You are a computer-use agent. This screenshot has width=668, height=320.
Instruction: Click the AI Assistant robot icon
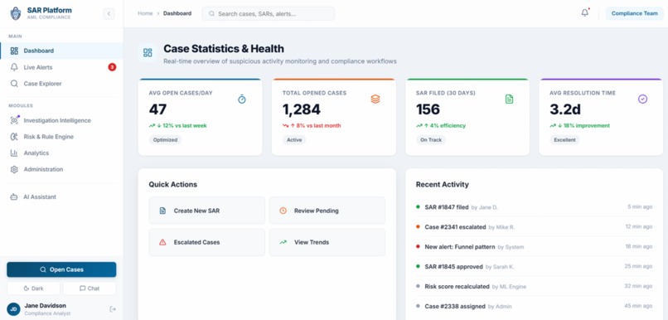click(x=14, y=196)
